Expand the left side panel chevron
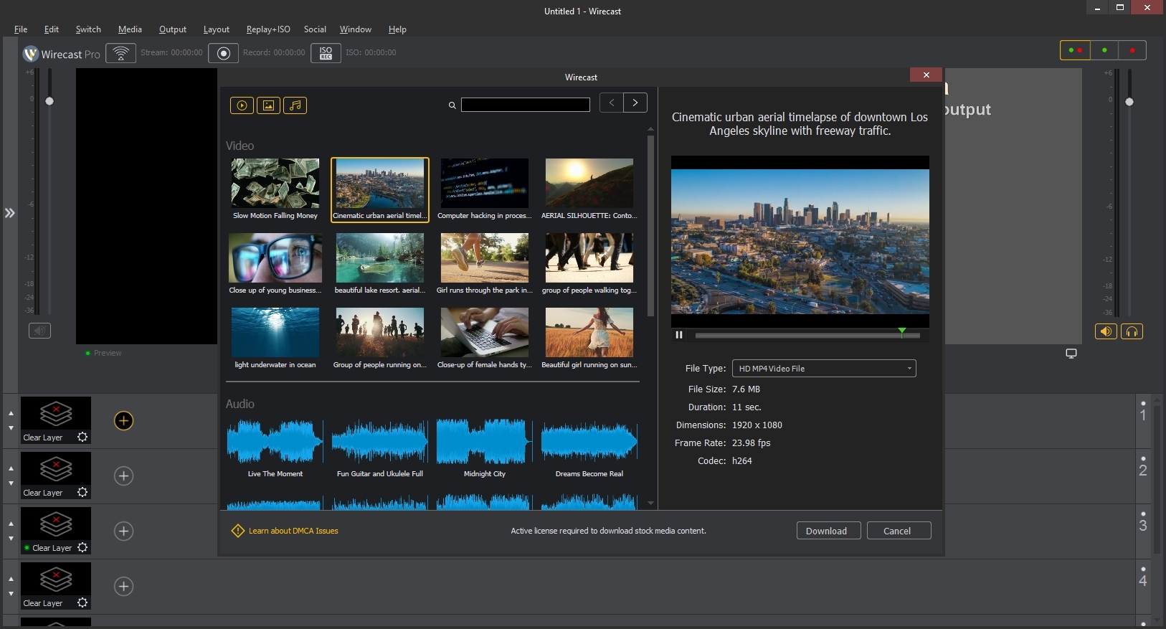 tap(10, 213)
